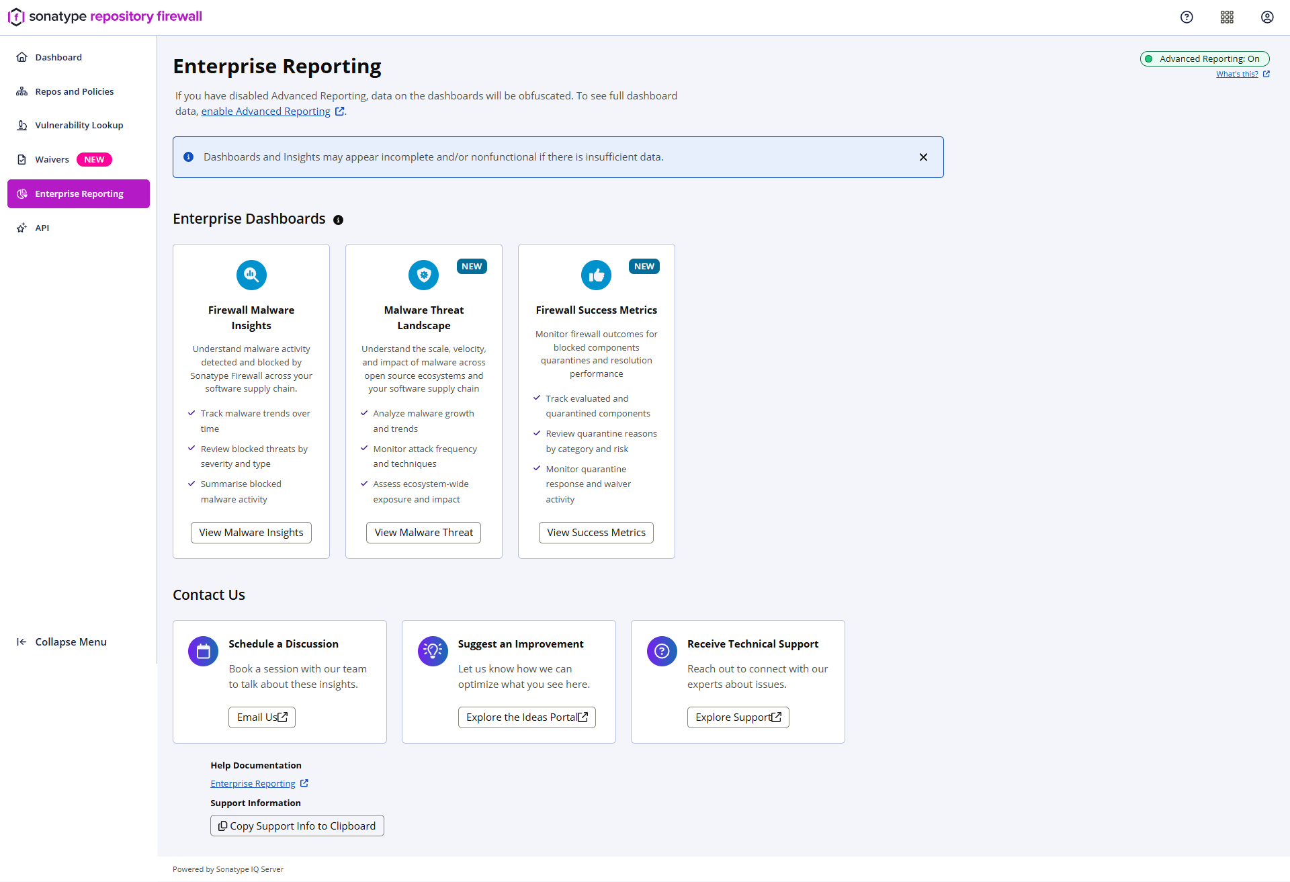Copy Support Info to Clipboard

click(297, 826)
